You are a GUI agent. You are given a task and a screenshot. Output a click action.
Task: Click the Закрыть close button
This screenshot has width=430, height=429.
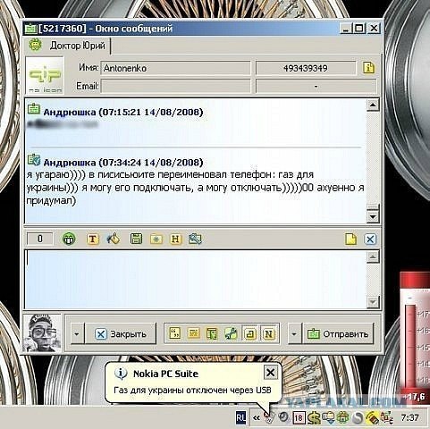pos(121,333)
